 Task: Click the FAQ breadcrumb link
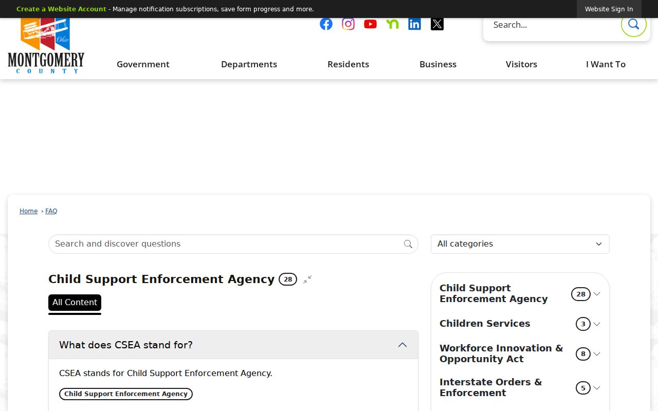[51, 211]
